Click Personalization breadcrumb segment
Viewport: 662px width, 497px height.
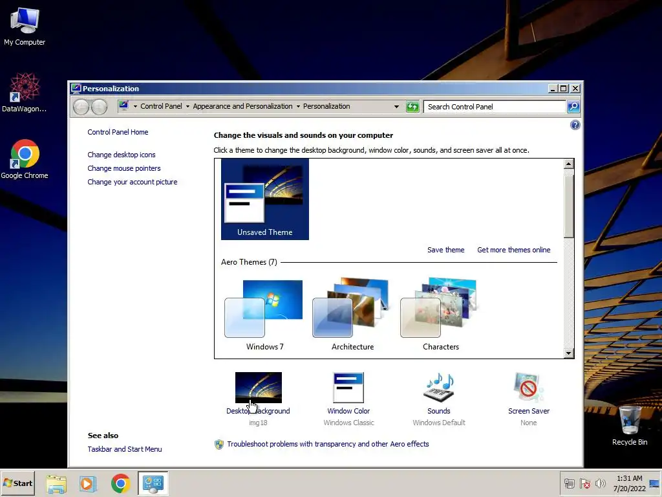326,107
